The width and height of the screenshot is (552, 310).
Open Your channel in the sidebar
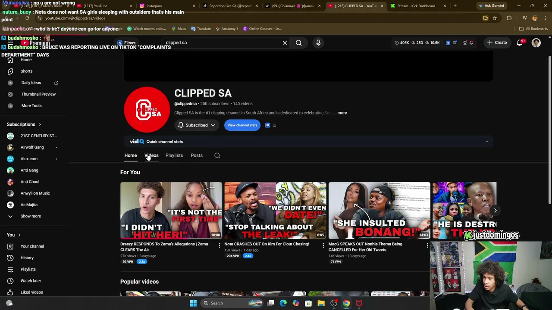tap(32, 246)
